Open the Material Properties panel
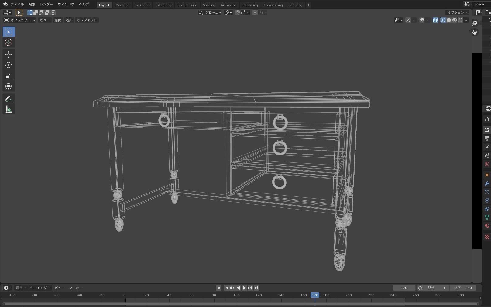 click(487, 225)
